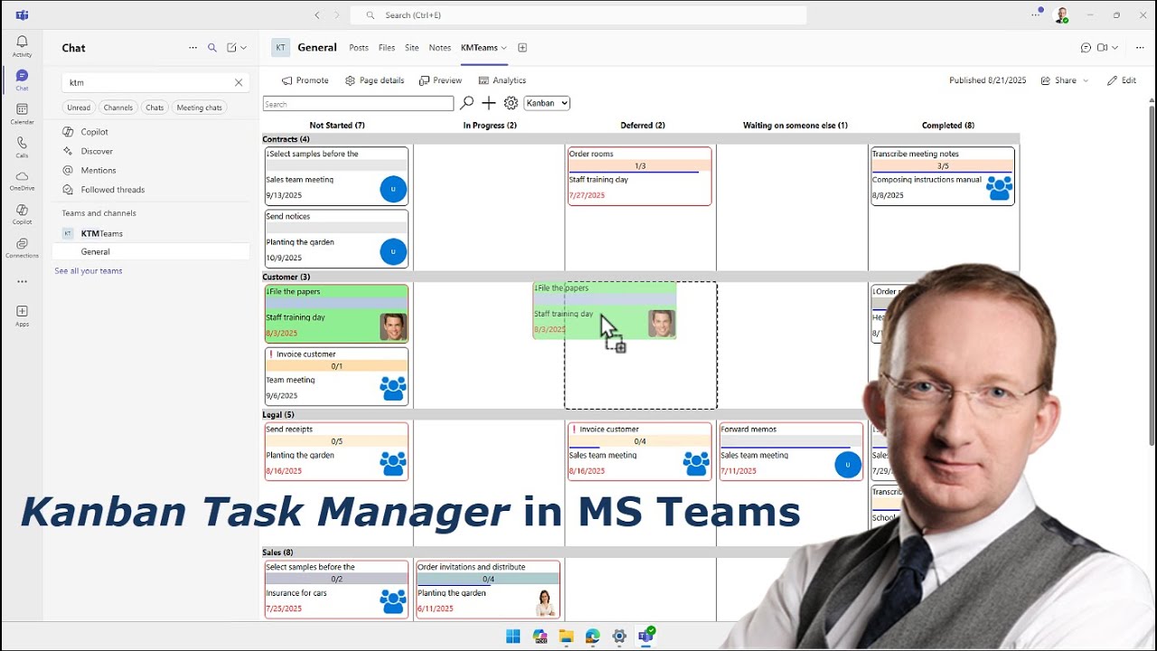Select the KMTeams tab

click(x=479, y=48)
